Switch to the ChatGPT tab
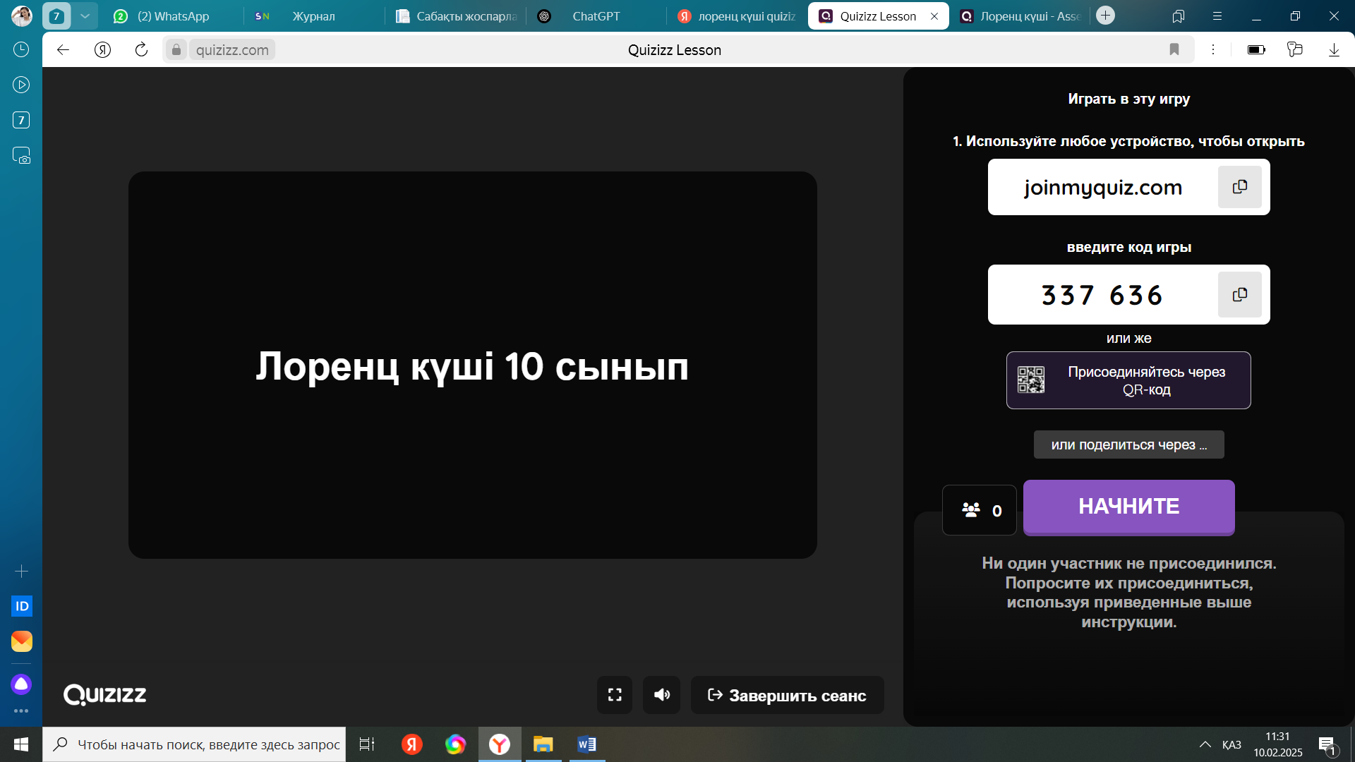Viewport: 1355px width, 762px height. 595,16
